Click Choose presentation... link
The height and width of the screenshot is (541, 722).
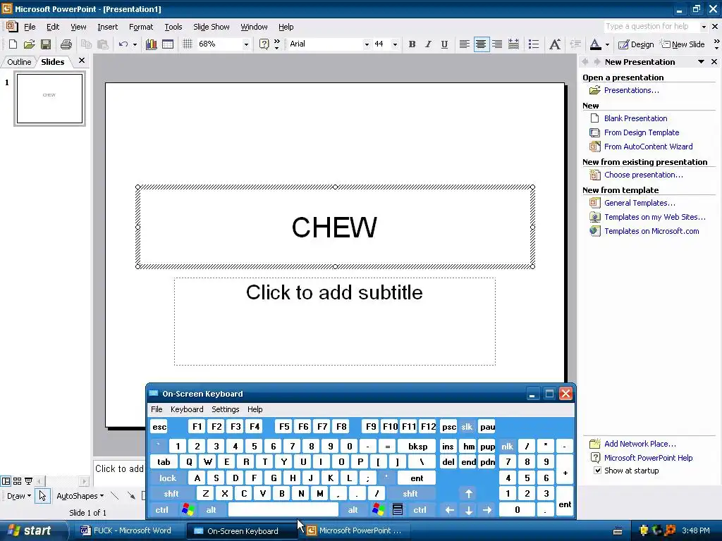pyautogui.click(x=643, y=175)
